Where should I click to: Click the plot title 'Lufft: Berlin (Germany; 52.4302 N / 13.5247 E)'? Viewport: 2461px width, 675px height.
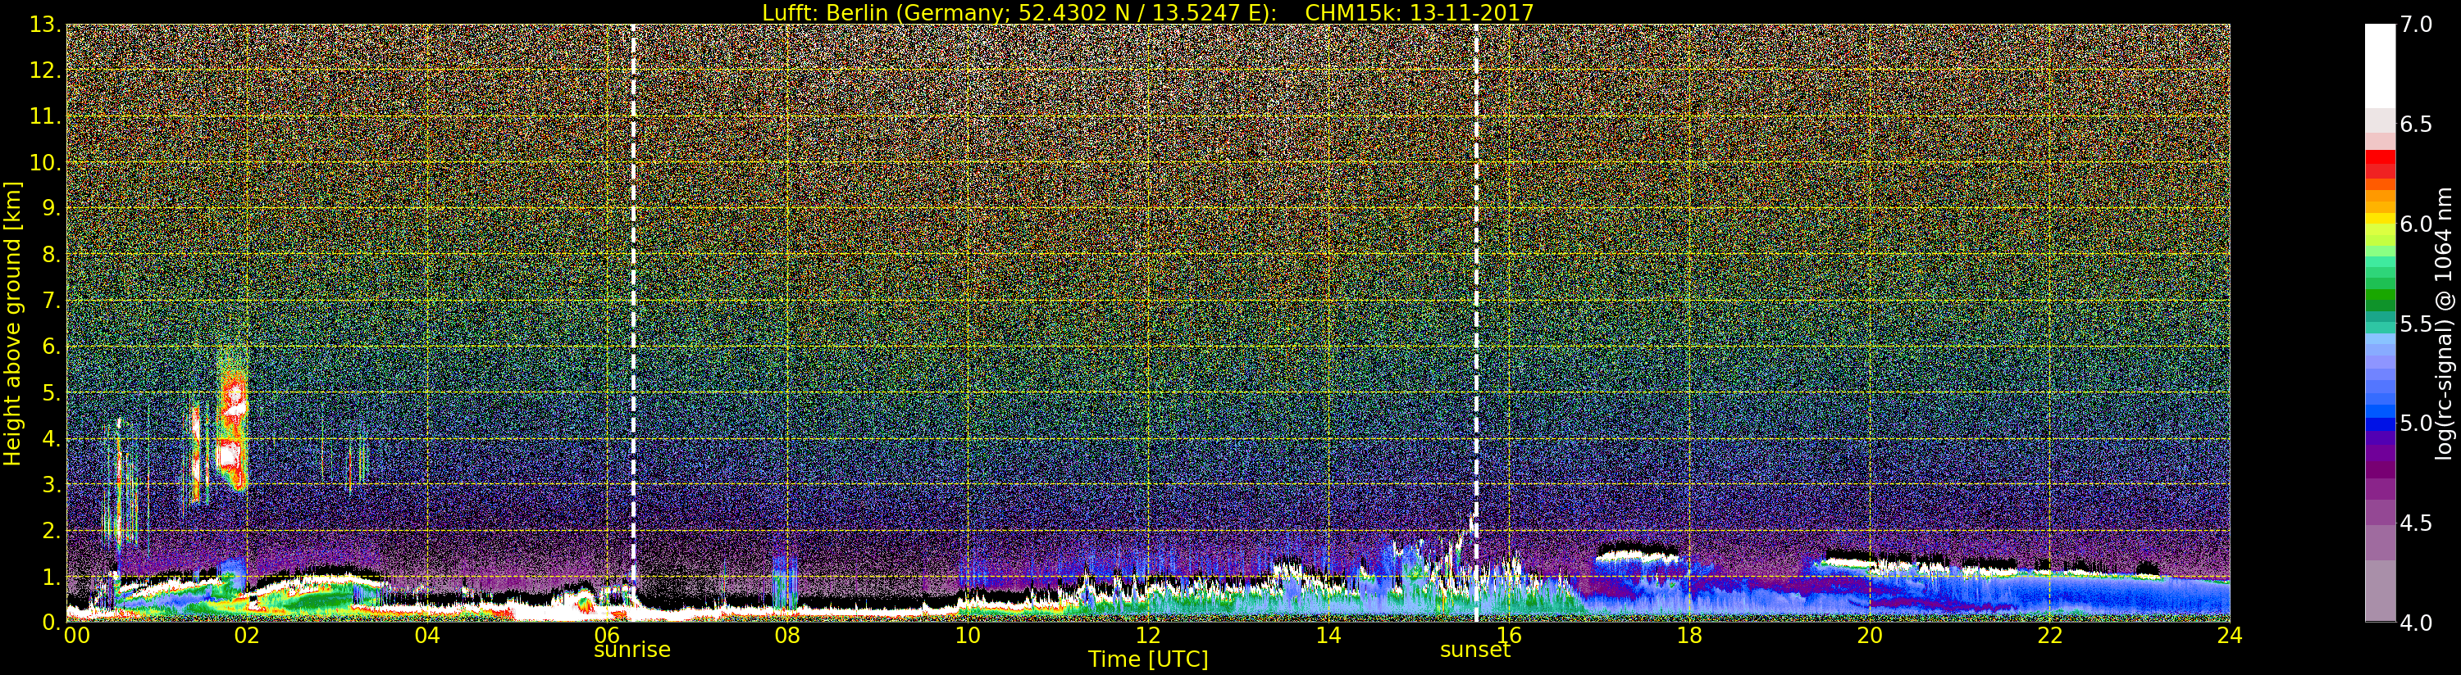(1019, 12)
